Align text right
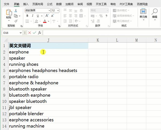This screenshot has width=161, height=130. click(76, 16)
